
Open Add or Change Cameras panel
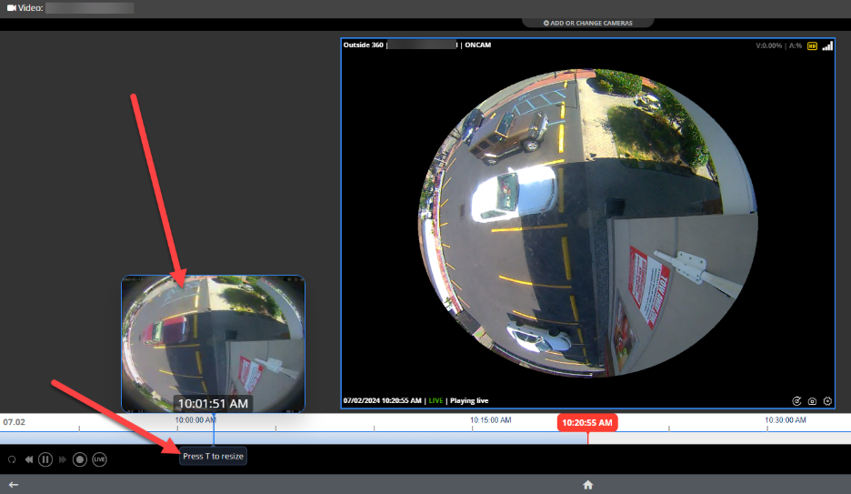[x=587, y=23]
